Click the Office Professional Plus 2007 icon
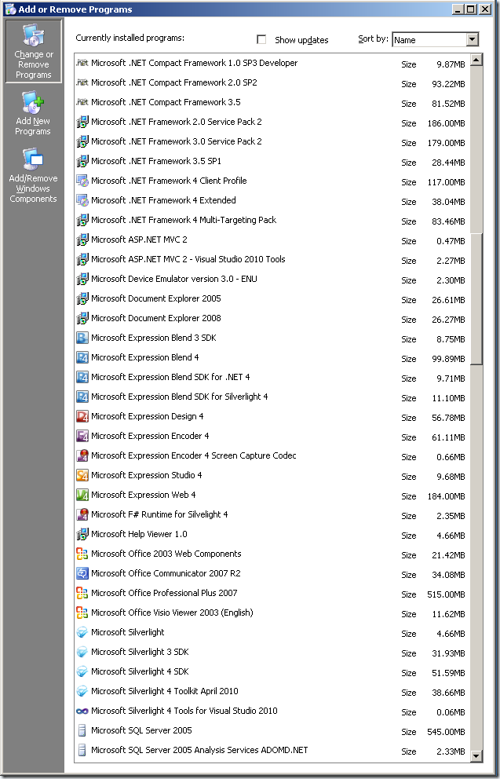This screenshot has height=779, width=500. pos(82,593)
